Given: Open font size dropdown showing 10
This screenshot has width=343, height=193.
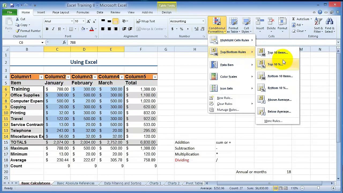Looking at the screenshot, I should pyautogui.click(x=83, y=21).
